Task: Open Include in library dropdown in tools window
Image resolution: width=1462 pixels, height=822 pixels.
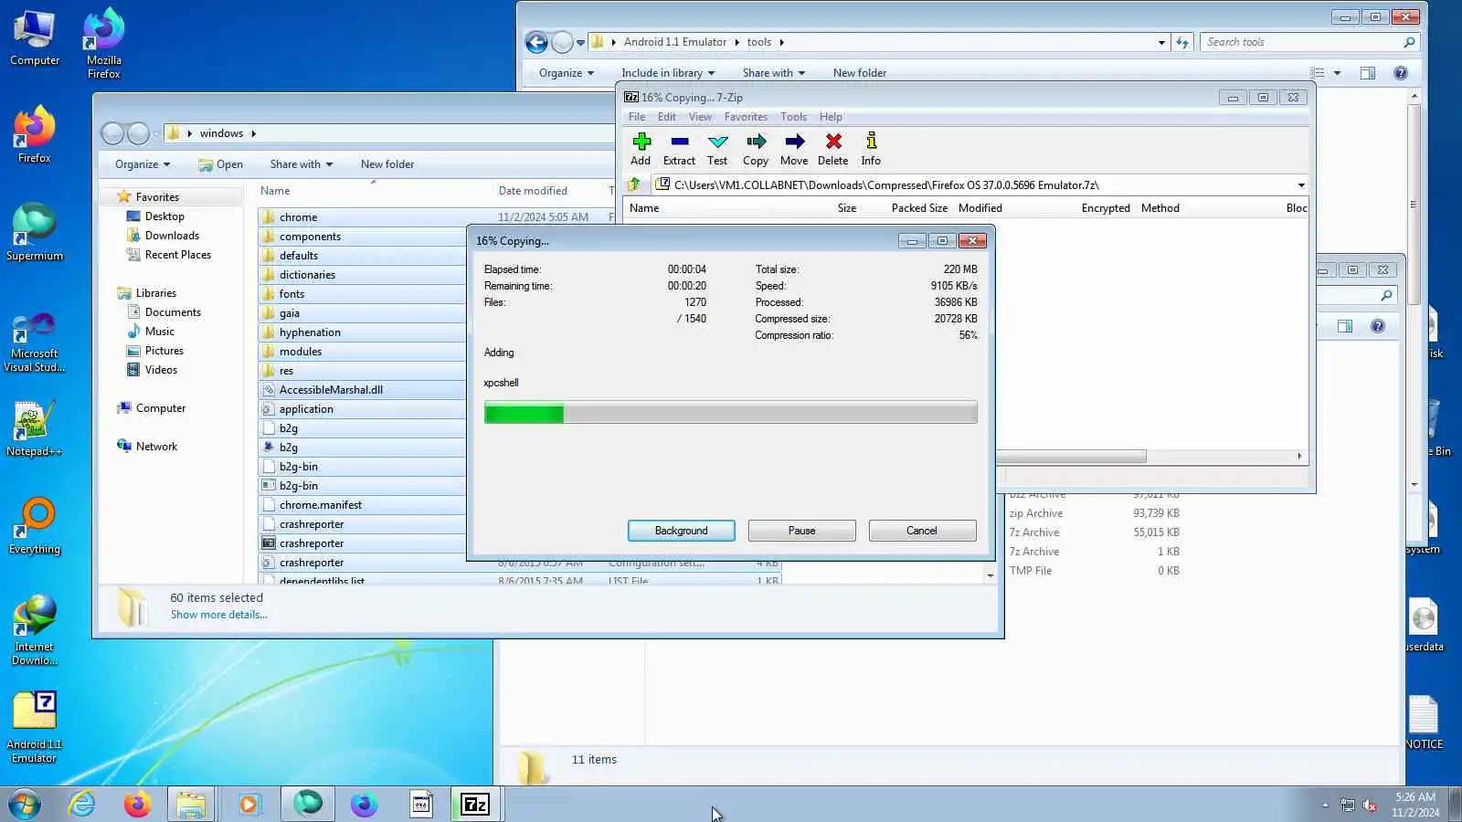Action: 668,73
